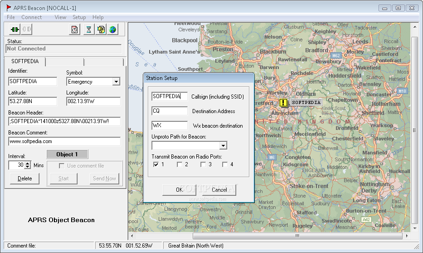This screenshot has width=423, height=253.
Task: Open the File menu
Action: [x=11, y=17]
